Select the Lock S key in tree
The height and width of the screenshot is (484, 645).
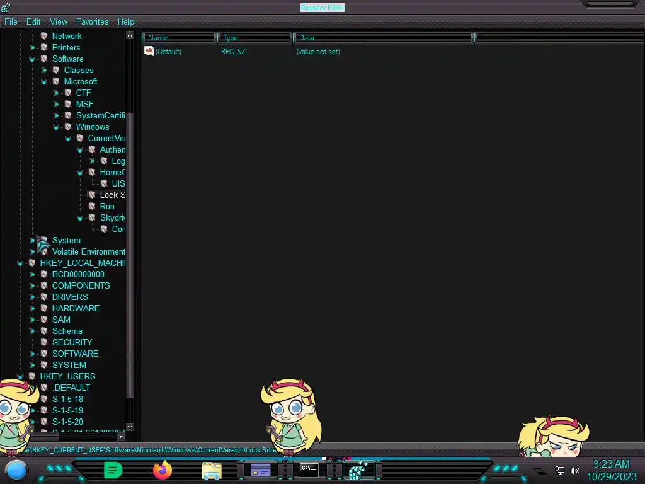click(112, 195)
